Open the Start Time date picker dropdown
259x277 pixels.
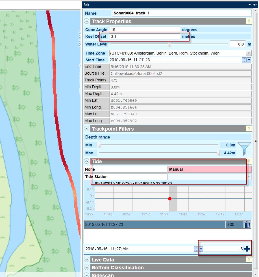click(x=249, y=60)
